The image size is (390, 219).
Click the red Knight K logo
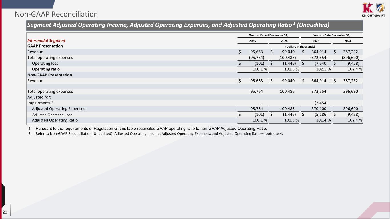(x=367, y=7)
